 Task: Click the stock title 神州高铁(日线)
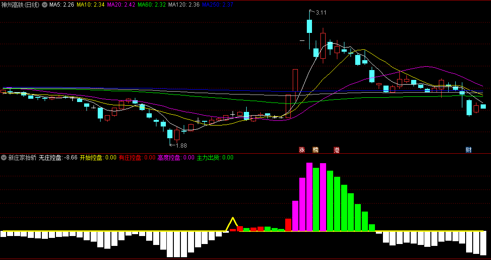pyautogui.click(x=21, y=5)
